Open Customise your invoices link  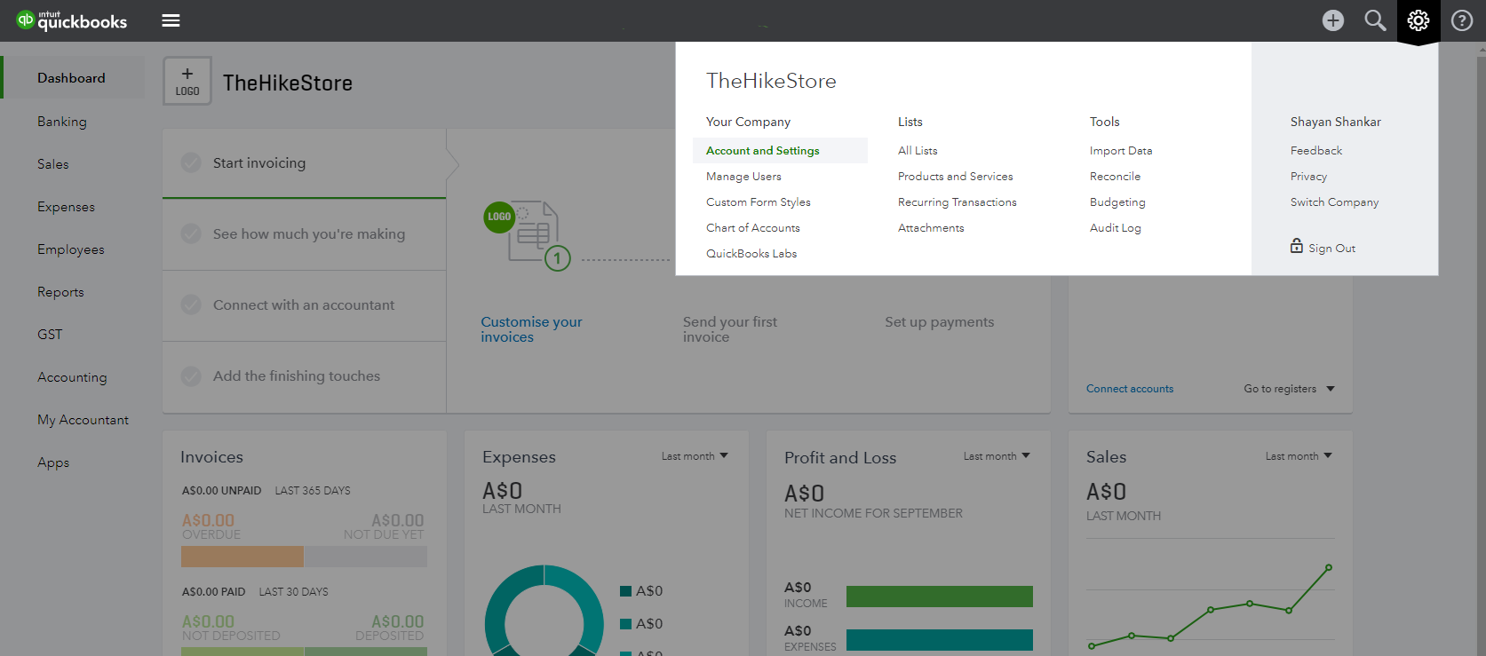click(531, 329)
